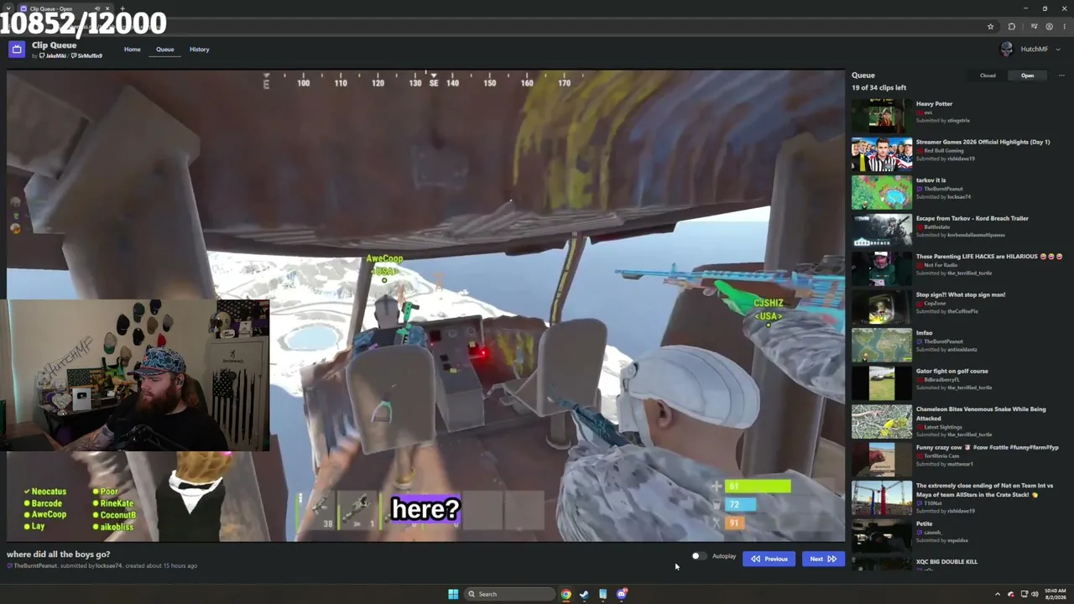The width and height of the screenshot is (1074, 604).
Task: Open Parenting LIFE HACKS clip thumbnail
Action: [882, 268]
